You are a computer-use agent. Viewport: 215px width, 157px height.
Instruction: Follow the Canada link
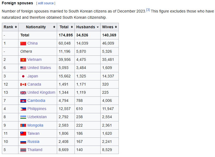pyautogui.click(x=34, y=84)
